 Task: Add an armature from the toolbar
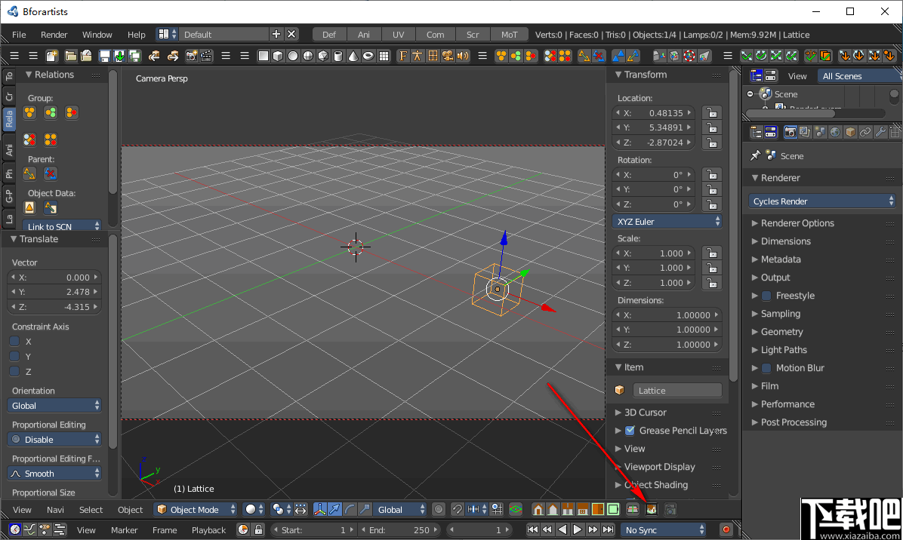coord(417,56)
